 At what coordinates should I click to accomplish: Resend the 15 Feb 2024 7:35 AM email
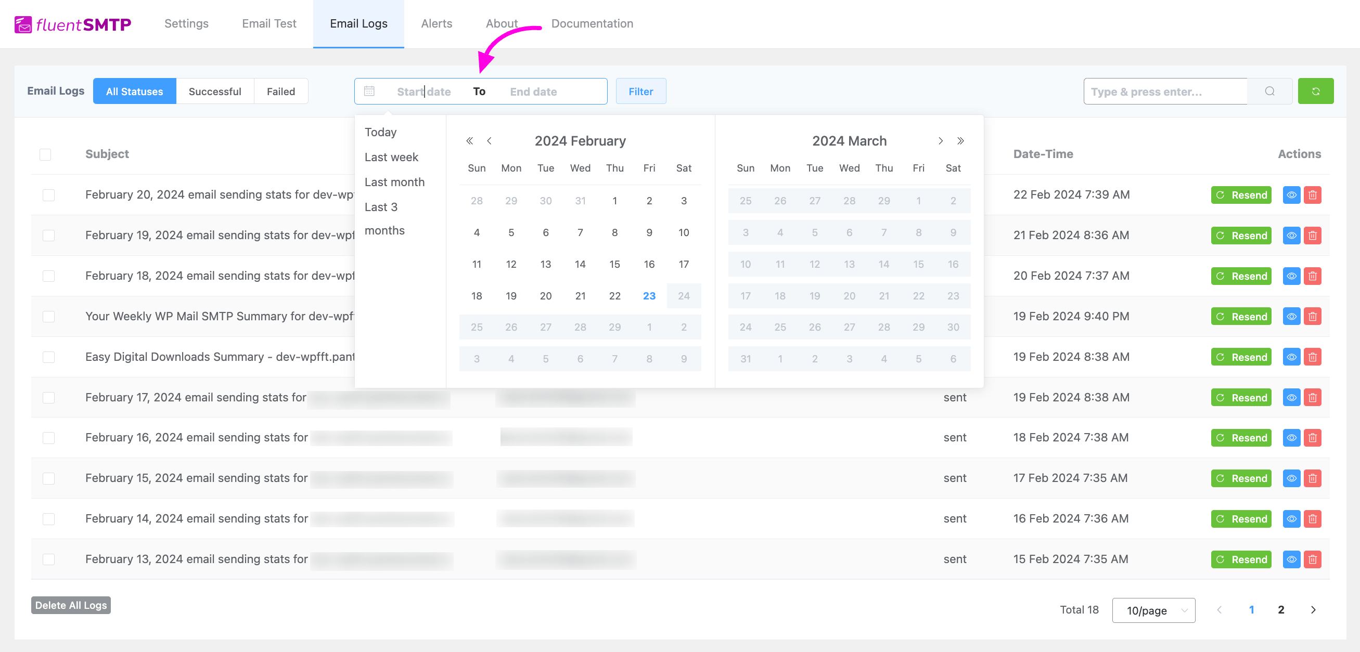(x=1241, y=559)
